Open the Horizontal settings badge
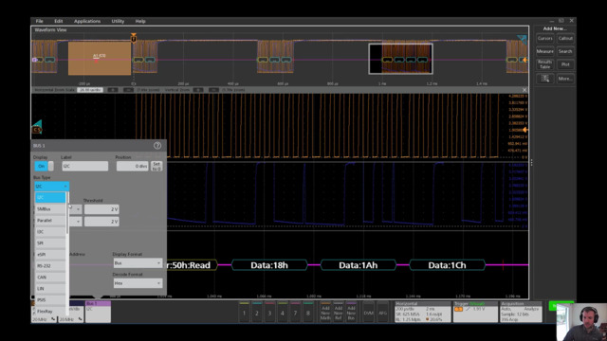 tap(422, 312)
